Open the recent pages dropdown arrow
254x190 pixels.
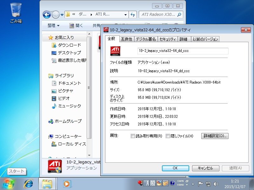62,15
